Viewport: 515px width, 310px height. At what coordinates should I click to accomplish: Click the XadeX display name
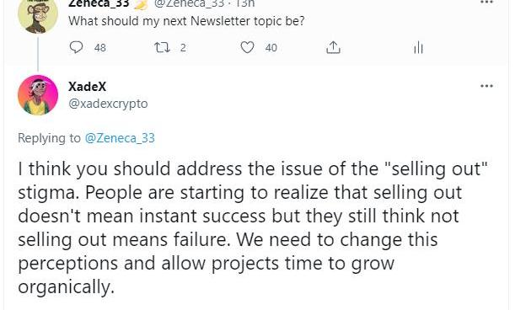pos(88,87)
